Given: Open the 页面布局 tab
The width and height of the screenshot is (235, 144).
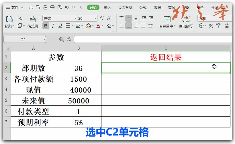Looking at the screenshot, I should (125, 7).
